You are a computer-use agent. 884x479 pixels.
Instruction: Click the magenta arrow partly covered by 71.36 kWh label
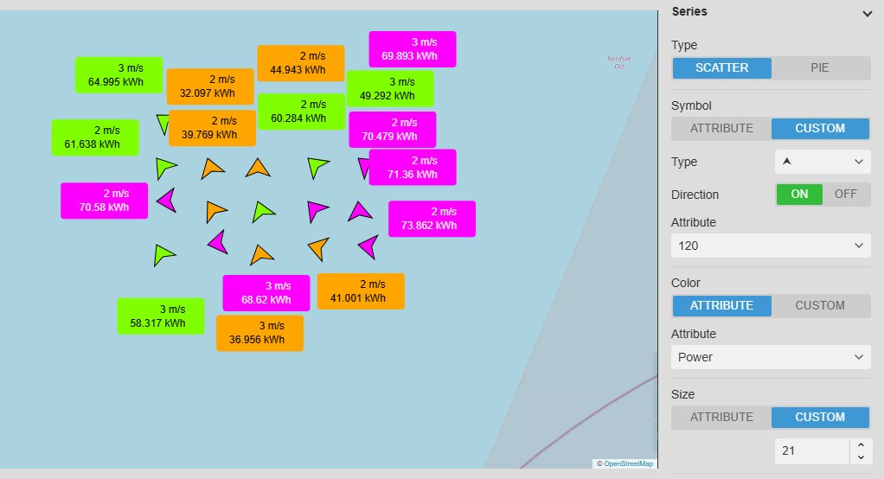[364, 168]
